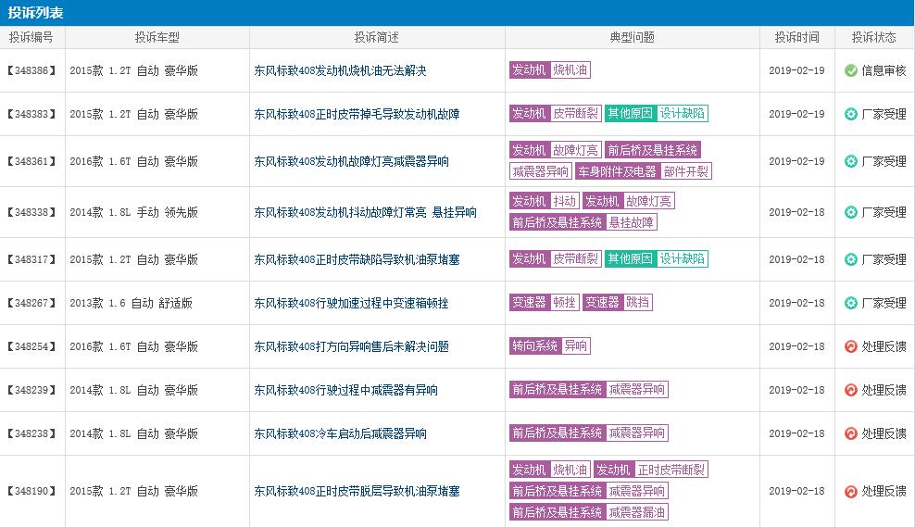The height and width of the screenshot is (527, 915).
Task: Click car model 2013款 1.6 自动 舒适版
Action: [131, 303]
